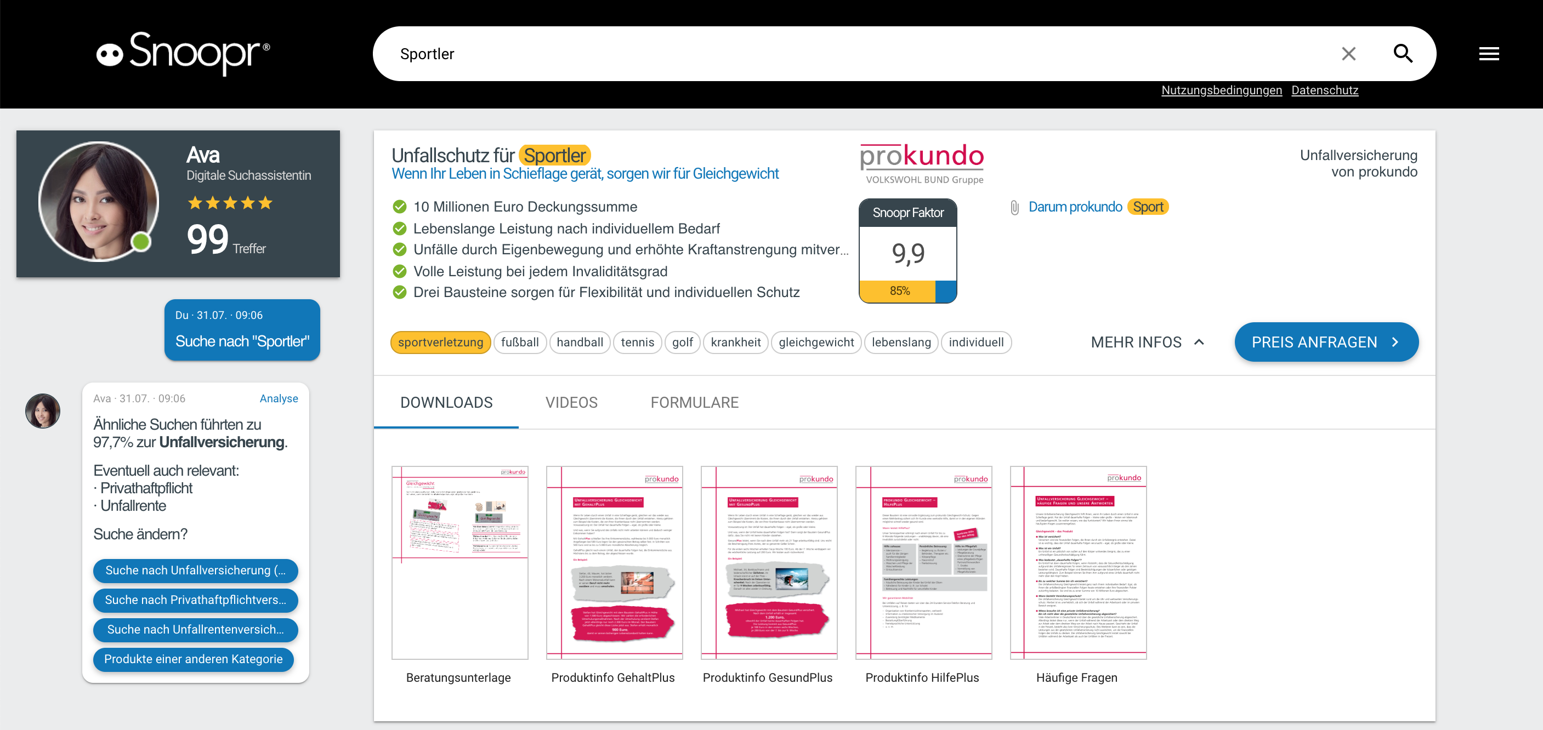
Task: Open Darum prokundo Sport attachment link
Action: pyautogui.click(x=1098, y=207)
